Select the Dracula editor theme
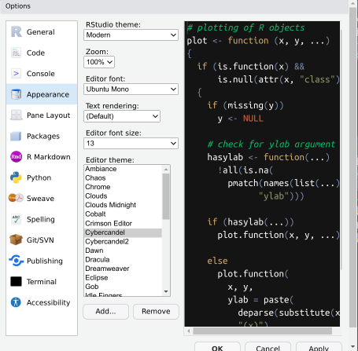The height and width of the screenshot is (351, 358). click(123, 260)
